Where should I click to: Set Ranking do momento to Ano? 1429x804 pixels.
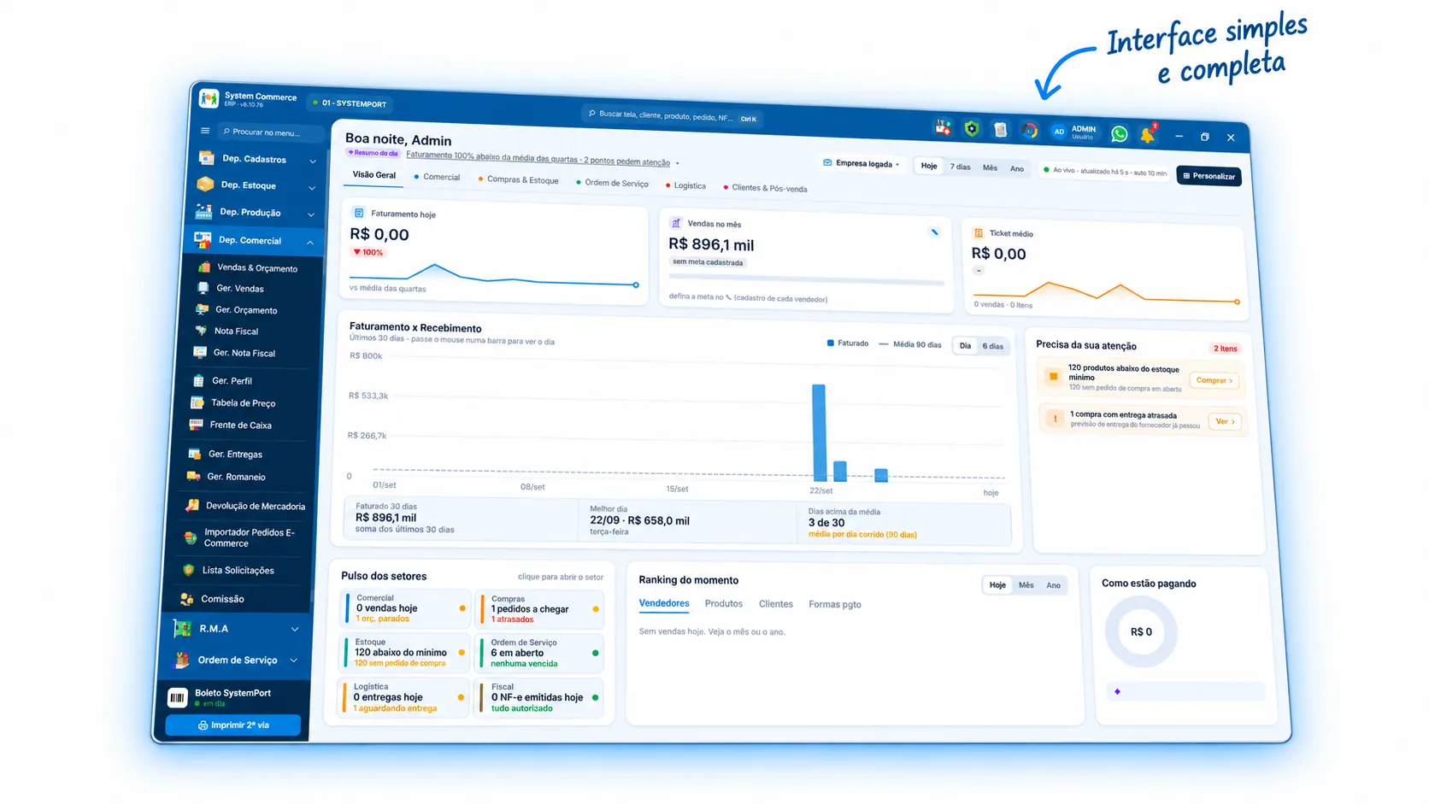point(1053,585)
